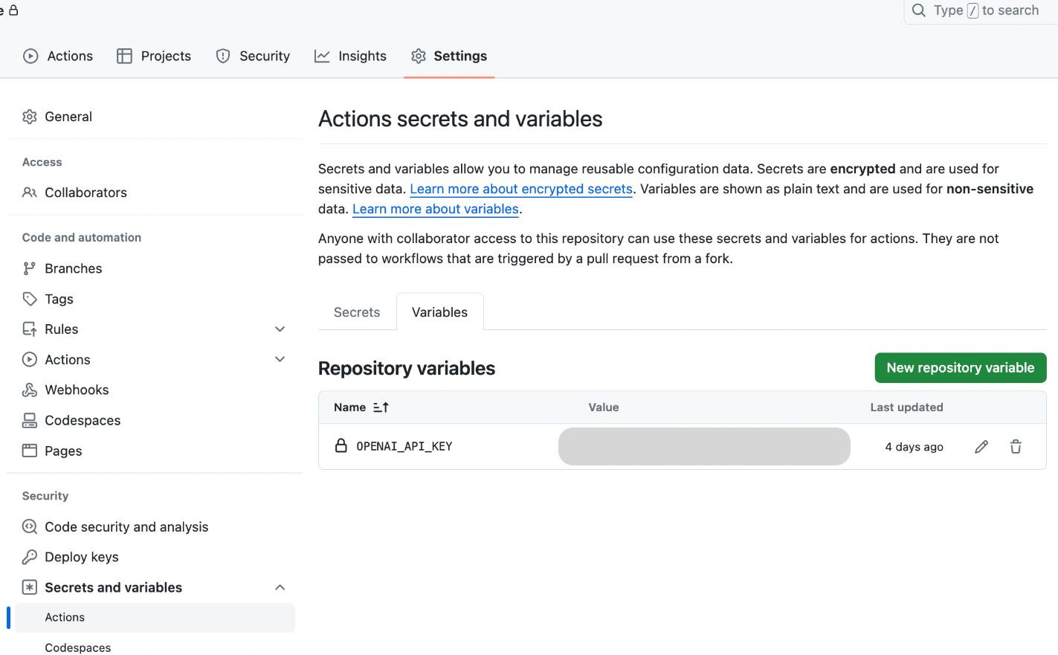
Task: Select the Webhooks sidebar icon
Action: point(29,390)
